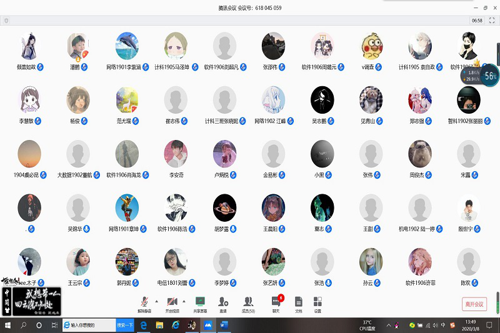500x333 pixels.
Task: Open Chat (聊天) with unread badge
Action: pyautogui.click(x=276, y=302)
